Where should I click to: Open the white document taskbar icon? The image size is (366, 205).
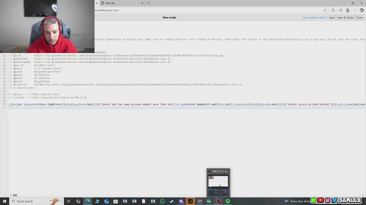[x=144, y=201]
